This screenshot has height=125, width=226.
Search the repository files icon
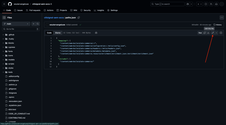(x=38, y=24)
